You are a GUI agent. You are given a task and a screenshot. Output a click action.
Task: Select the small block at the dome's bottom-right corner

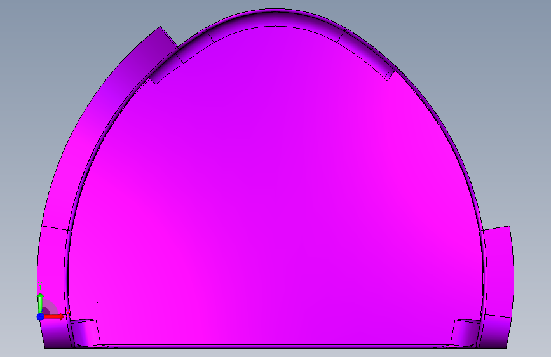click(x=465, y=332)
